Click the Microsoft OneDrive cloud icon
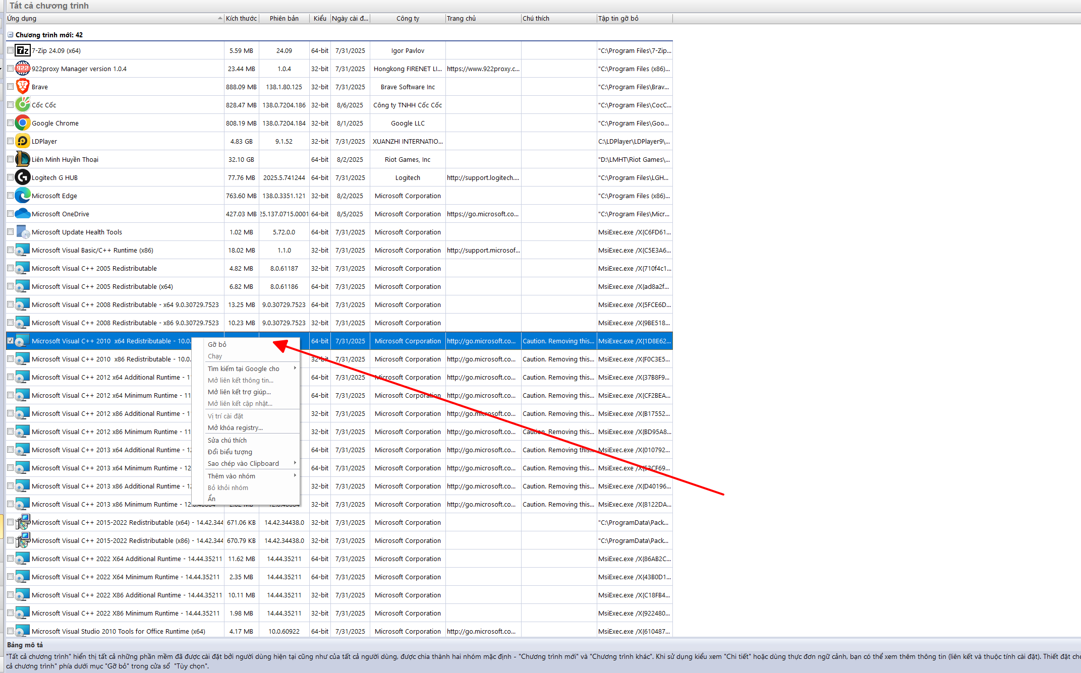This screenshot has height=673, width=1081. 22,214
